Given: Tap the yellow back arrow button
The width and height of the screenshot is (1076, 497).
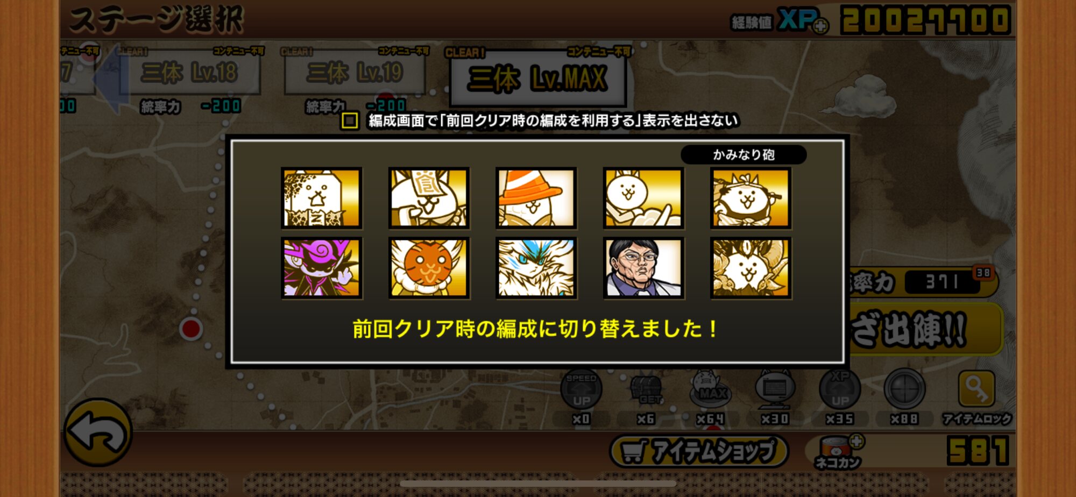Looking at the screenshot, I should pos(98,432).
